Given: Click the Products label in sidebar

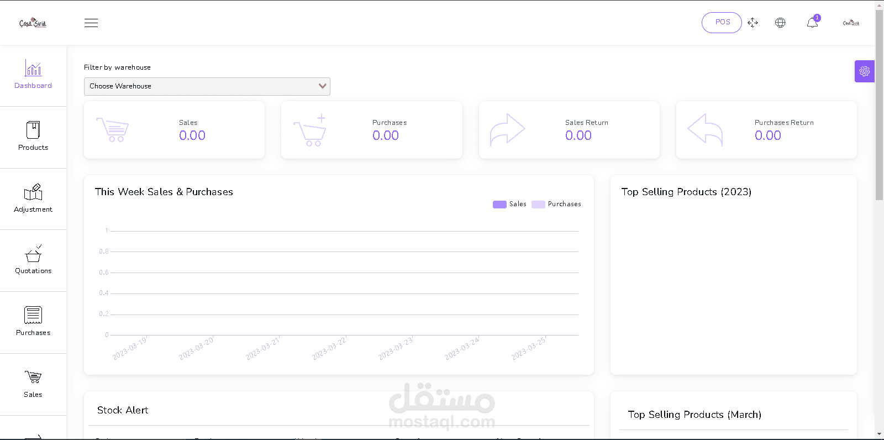Looking at the screenshot, I should tap(33, 148).
